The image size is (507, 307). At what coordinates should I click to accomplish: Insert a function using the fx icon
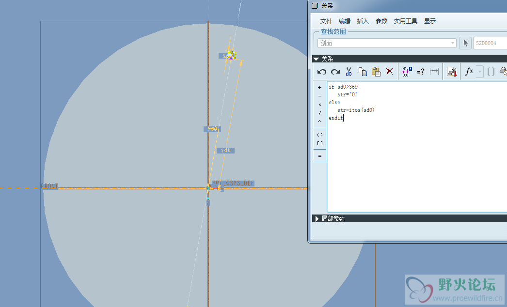point(469,71)
